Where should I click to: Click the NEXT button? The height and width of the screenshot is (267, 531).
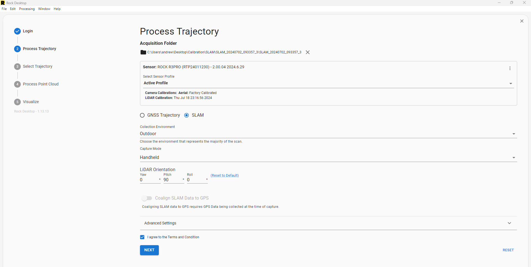coord(149,250)
